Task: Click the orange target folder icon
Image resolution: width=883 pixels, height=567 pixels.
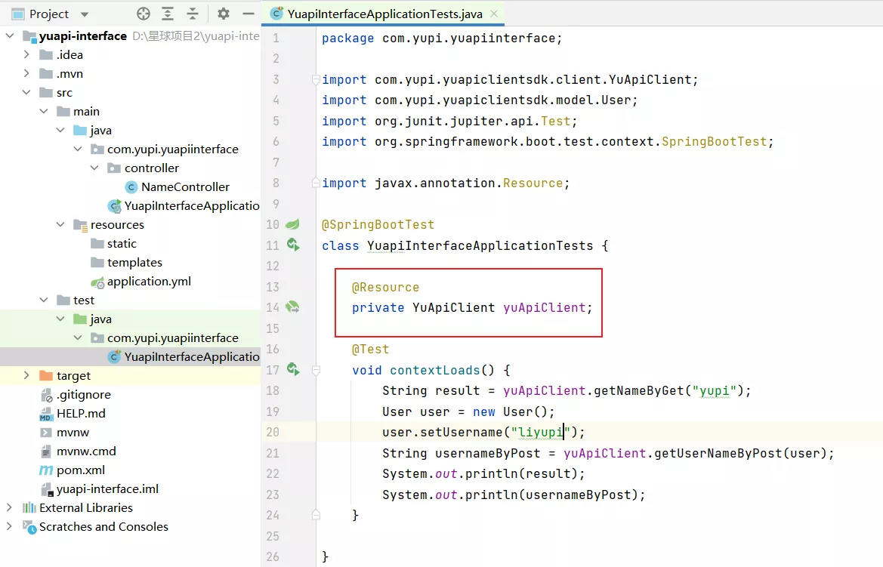Action: tap(46, 375)
